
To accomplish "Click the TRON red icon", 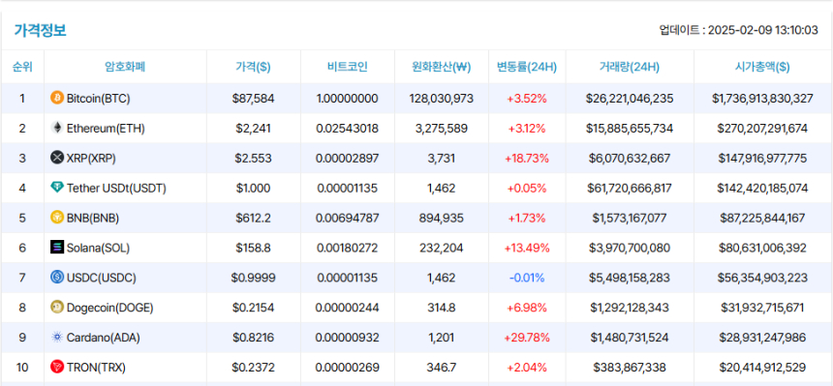I will coord(56,367).
